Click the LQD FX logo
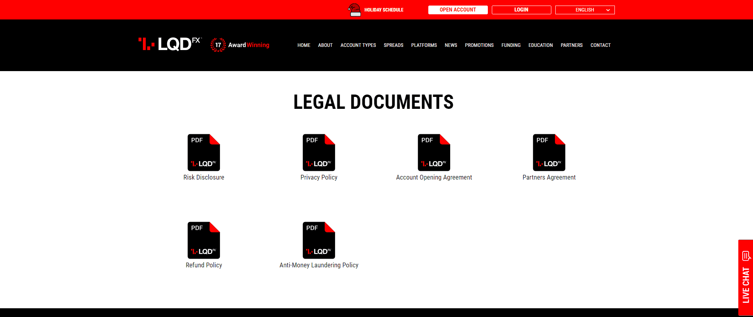This screenshot has width=753, height=317. [170, 44]
